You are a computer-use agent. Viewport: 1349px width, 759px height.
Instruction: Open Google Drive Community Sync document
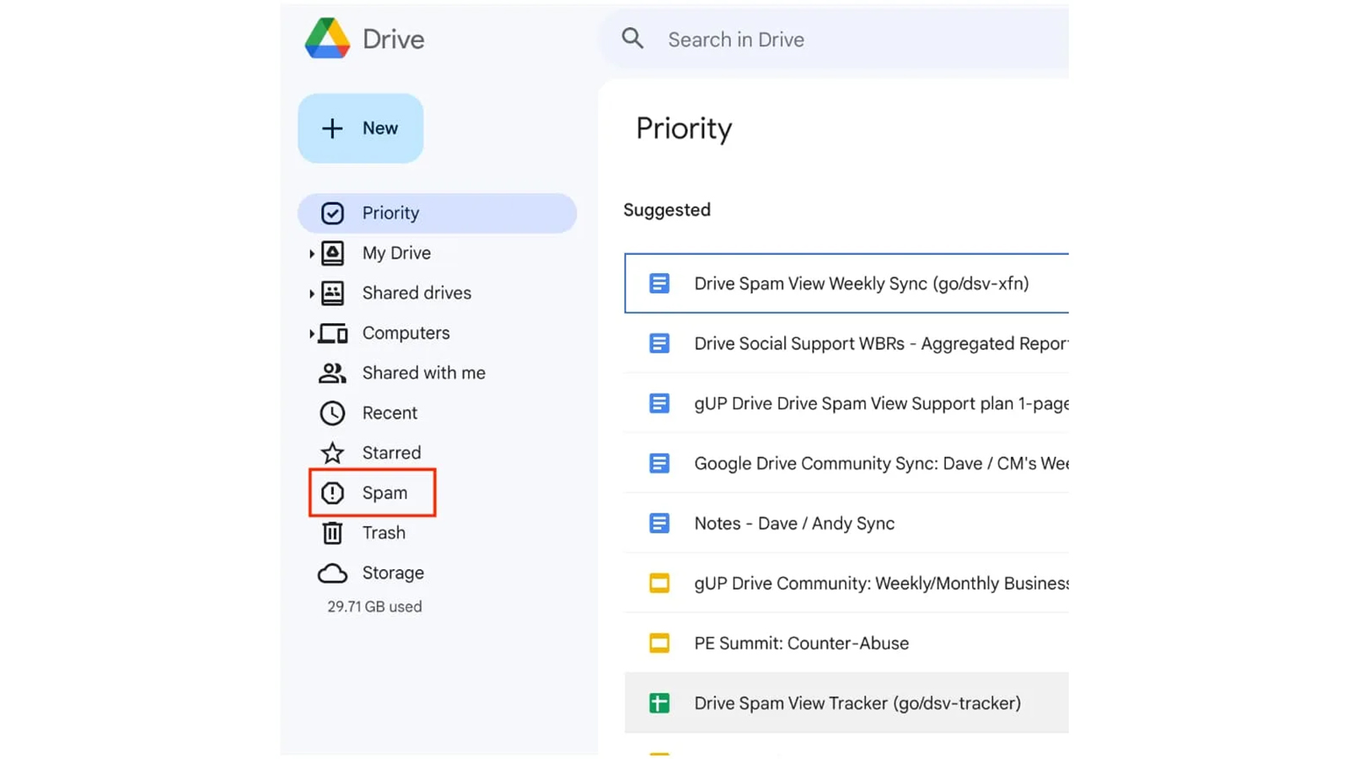(846, 463)
